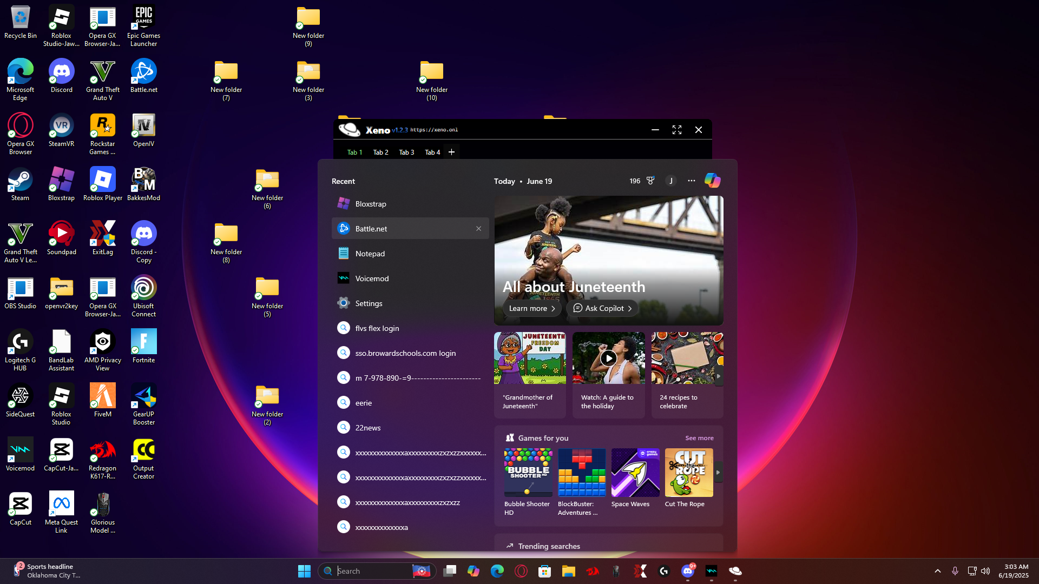Show hidden system tray icons chevron
Image resolution: width=1039 pixels, height=584 pixels.
click(x=937, y=571)
